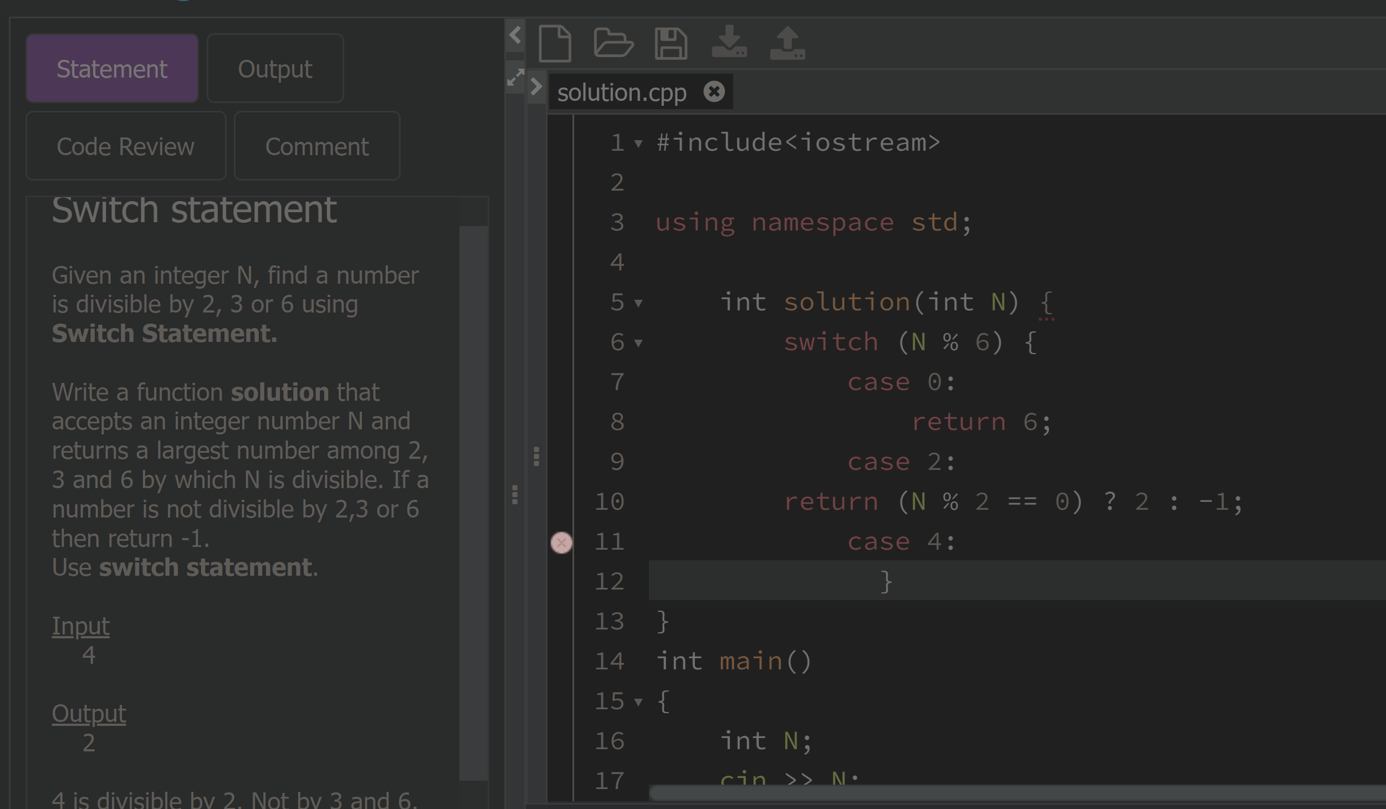The height and width of the screenshot is (809, 1386).
Task: Upload a file using the upload icon
Action: coord(788,43)
